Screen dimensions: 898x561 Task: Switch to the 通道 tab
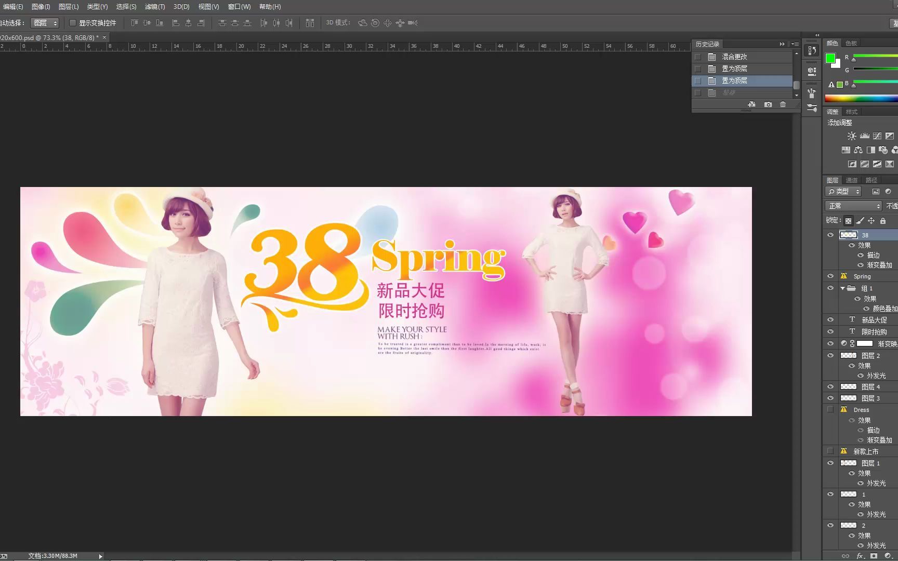[x=852, y=180]
